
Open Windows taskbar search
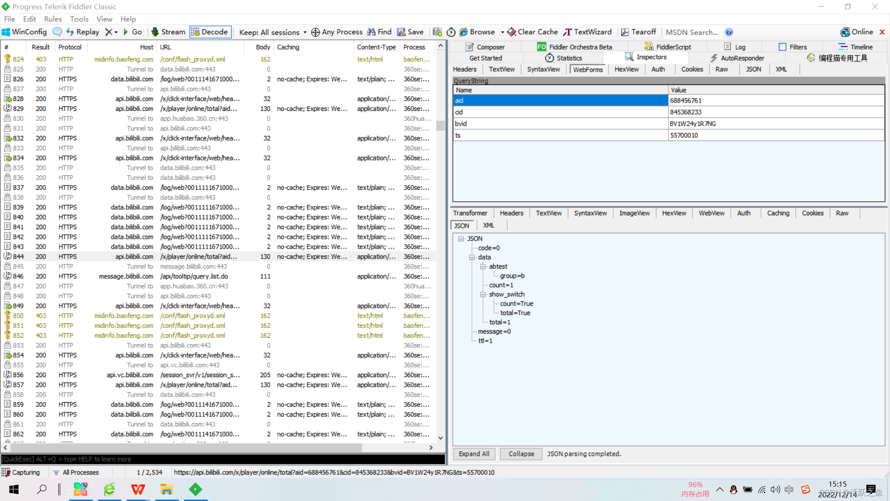click(42, 489)
